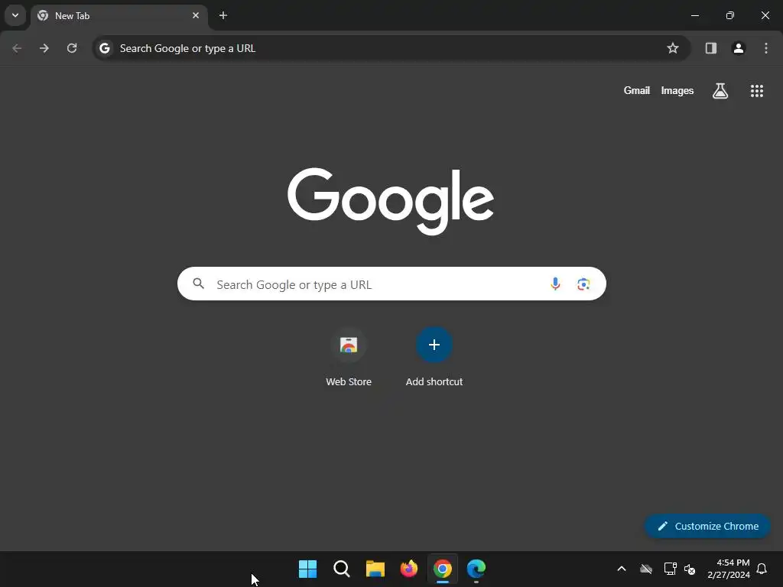Close the Chrome window
The width and height of the screenshot is (783, 587).
point(765,15)
